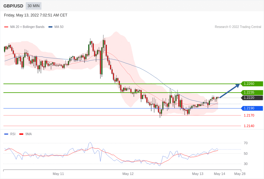Select the chart timestamp text

pos(35,15)
